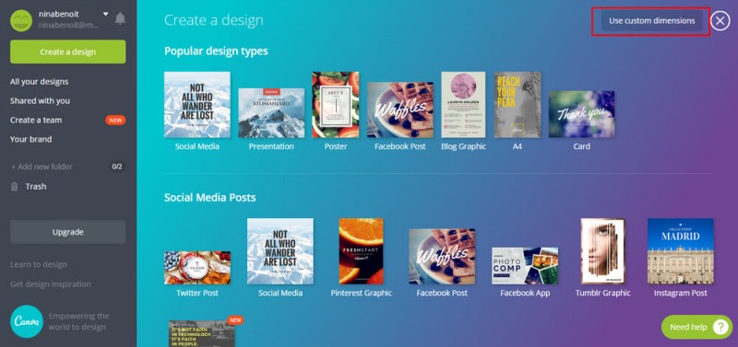Open the Learn to design link

click(39, 265)
